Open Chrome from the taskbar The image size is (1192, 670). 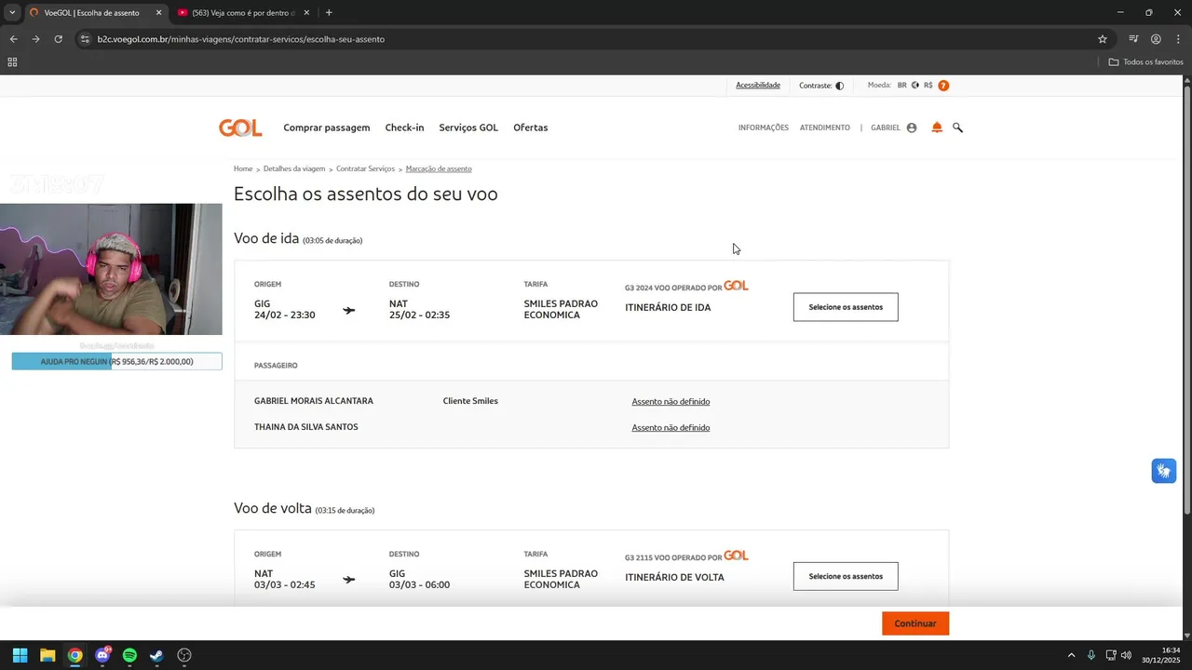74,655
